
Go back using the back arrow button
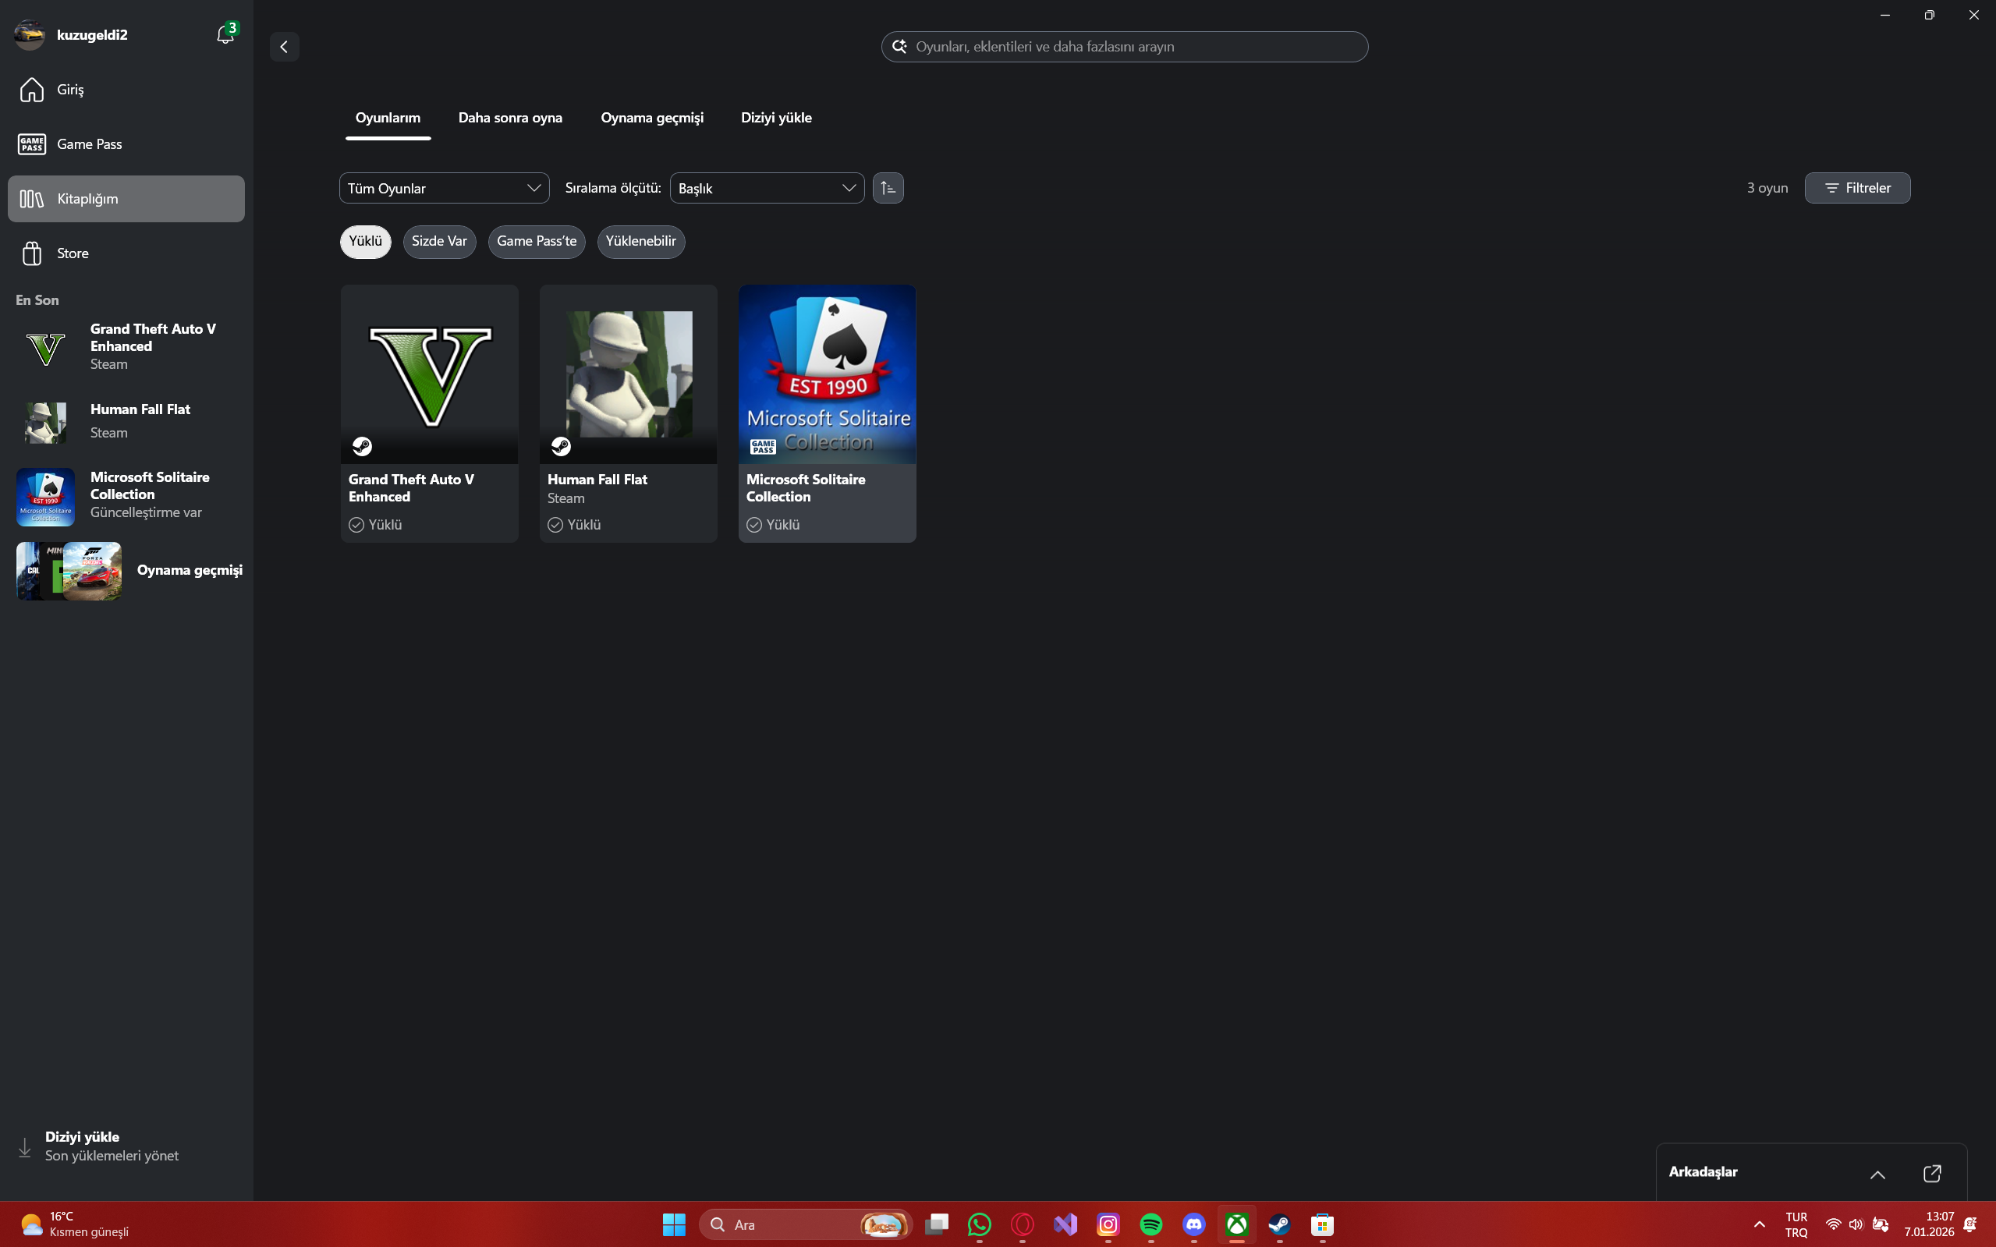pos(285,47)
